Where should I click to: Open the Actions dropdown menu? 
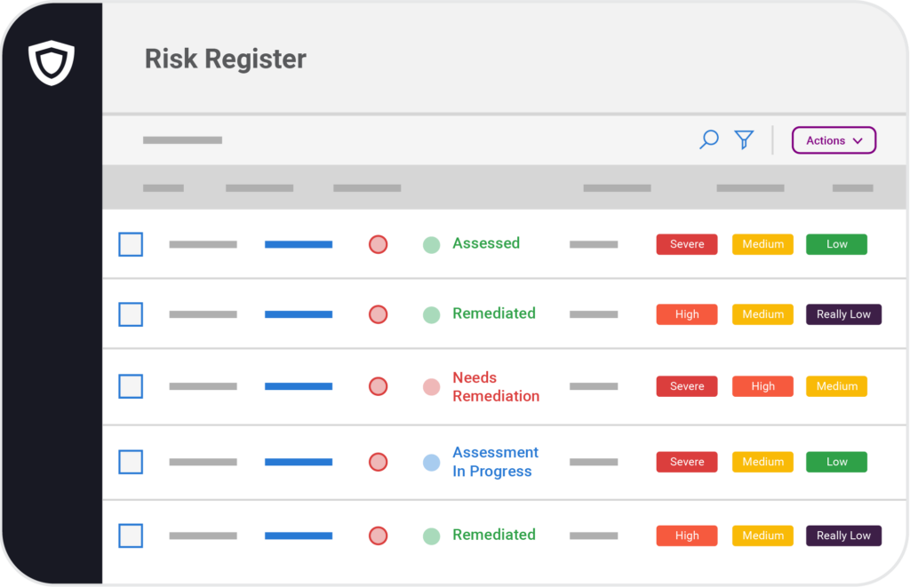click(x=833, y=139)
